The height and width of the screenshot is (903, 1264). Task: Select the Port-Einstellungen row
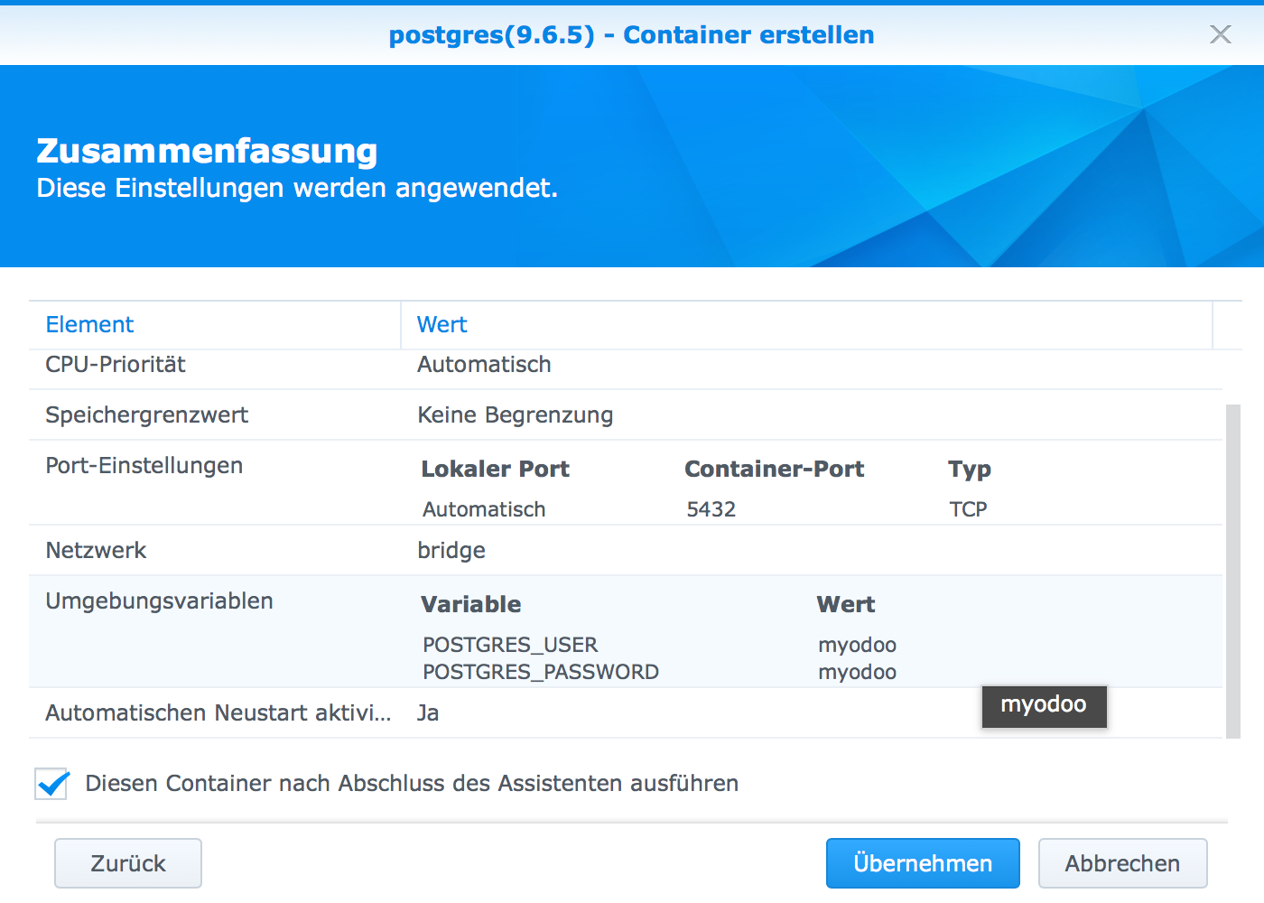pyautogui.click(x=144, y=466)
